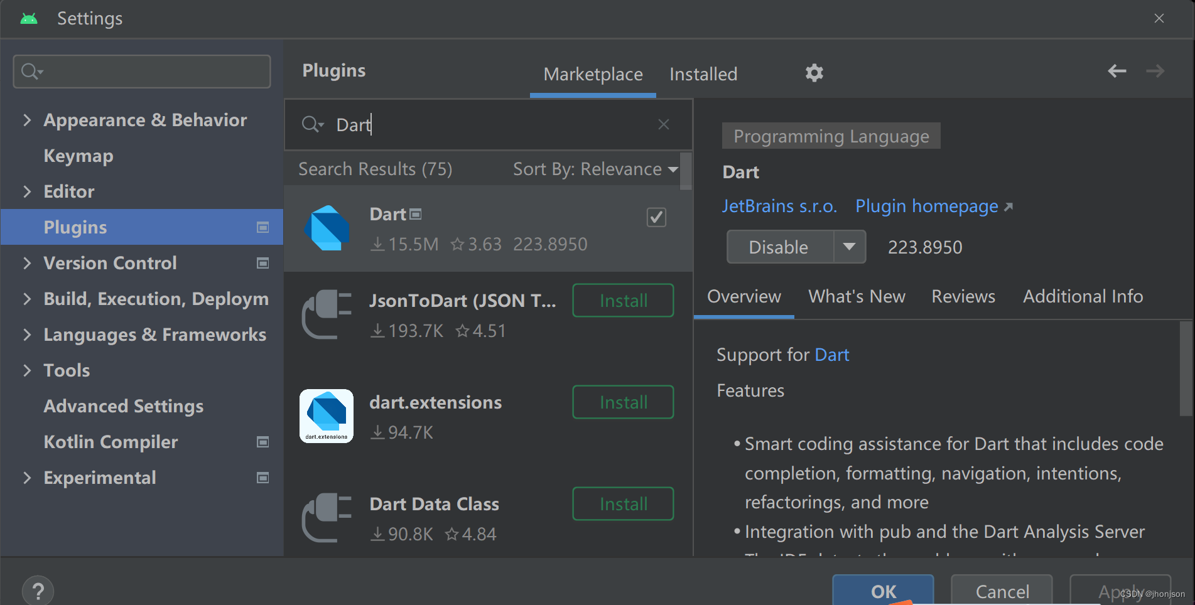
Task: Select the Dart plugin name in results
Action: pyautogui.click(x=388, y=214)
